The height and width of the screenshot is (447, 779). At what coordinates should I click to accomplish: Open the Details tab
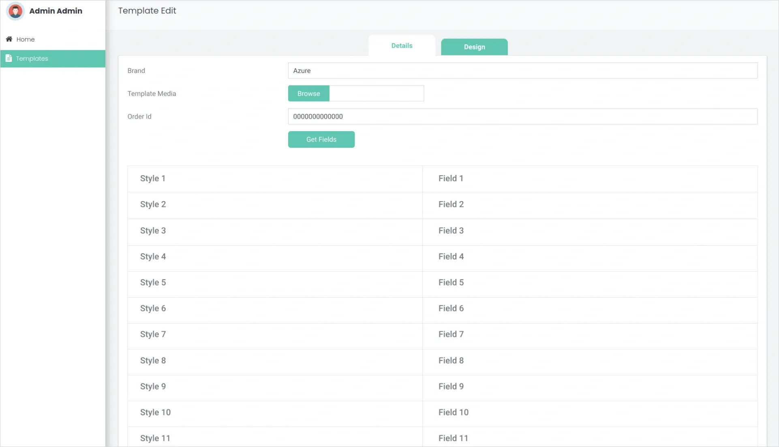(402, 45)
